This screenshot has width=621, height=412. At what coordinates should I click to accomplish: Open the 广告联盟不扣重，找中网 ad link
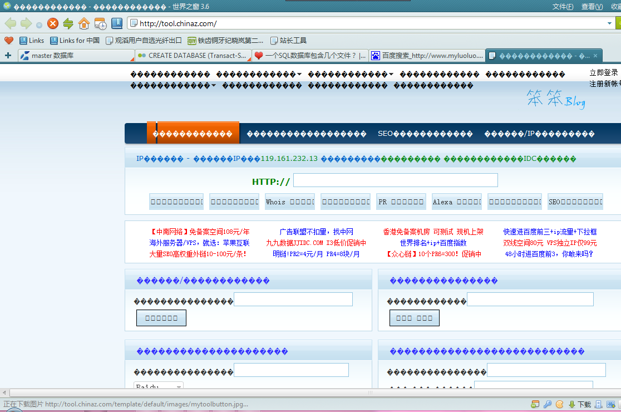(316, 232)
